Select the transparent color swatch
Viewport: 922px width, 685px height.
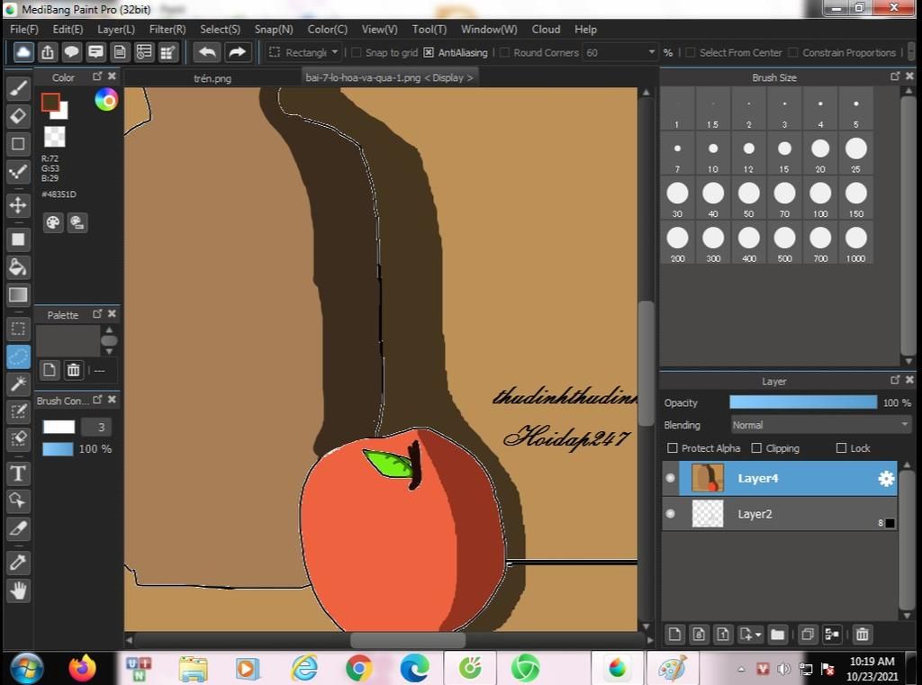point(55,137)
